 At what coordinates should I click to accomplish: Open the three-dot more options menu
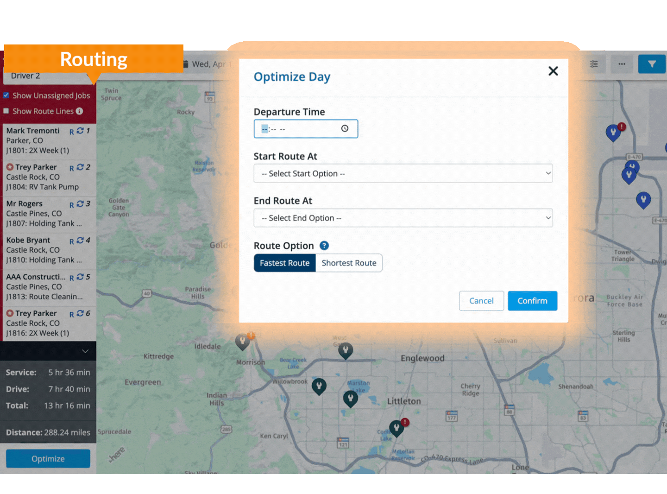tap(622, 64)
